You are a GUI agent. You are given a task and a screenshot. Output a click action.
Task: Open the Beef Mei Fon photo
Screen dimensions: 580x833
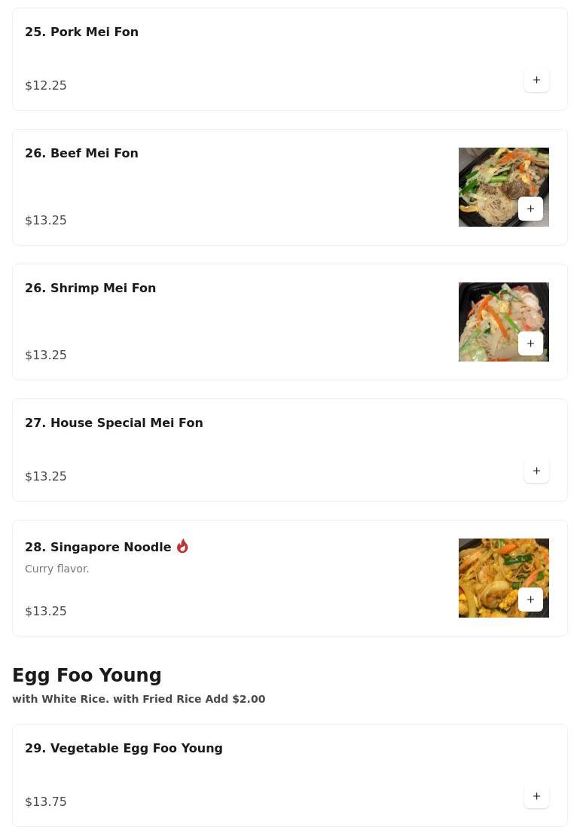[x=490, y=177]
